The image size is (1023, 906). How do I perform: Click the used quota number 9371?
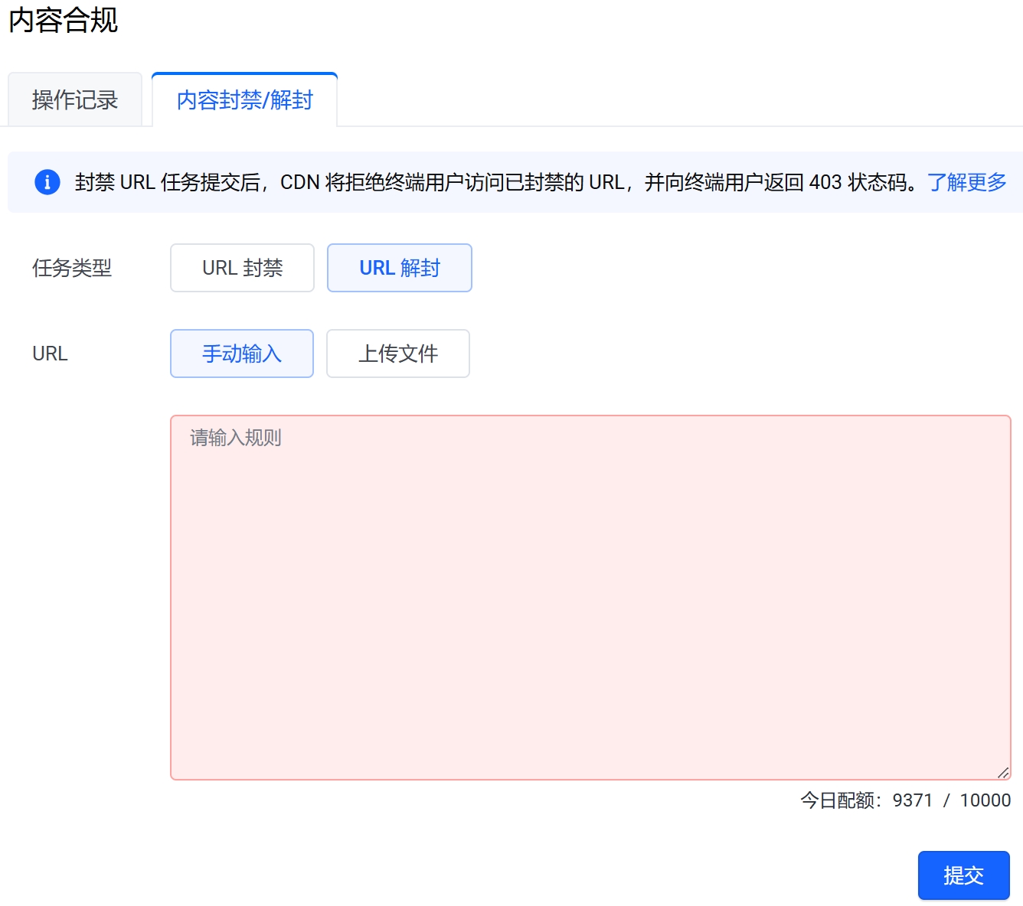[x=912, y=800]
